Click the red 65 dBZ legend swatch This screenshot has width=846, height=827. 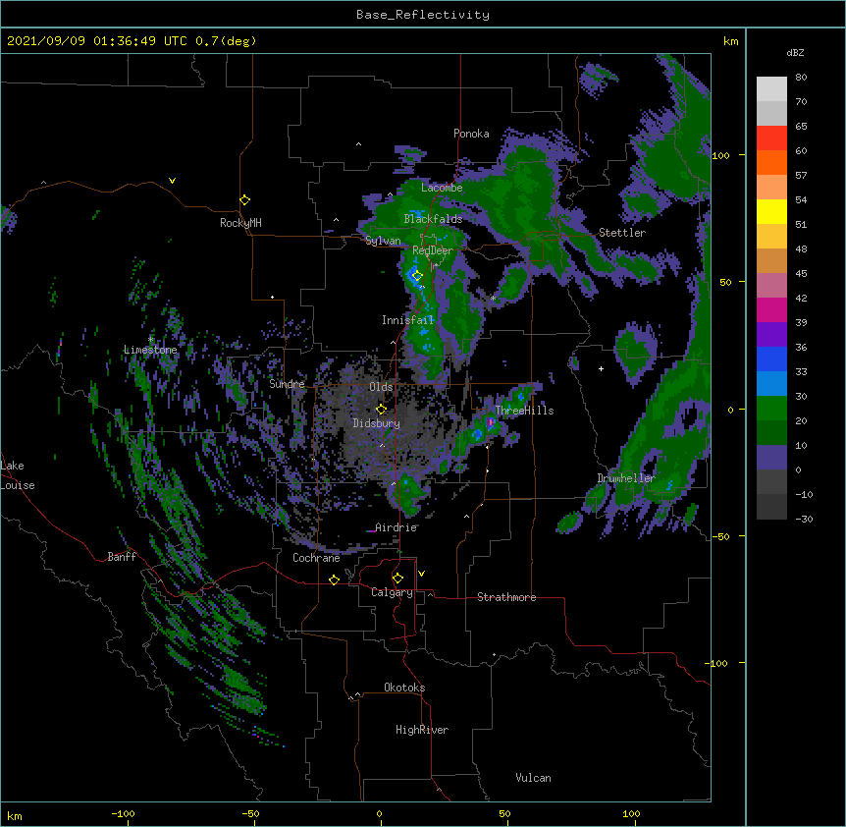pyautogui.click(x=771, y=138)
